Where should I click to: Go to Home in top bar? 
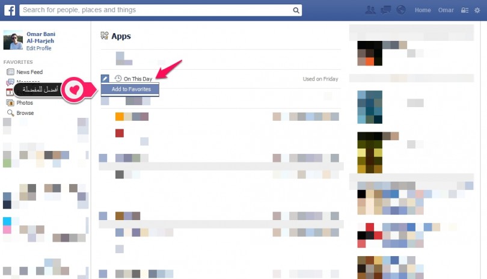click(x=423, y=10)
